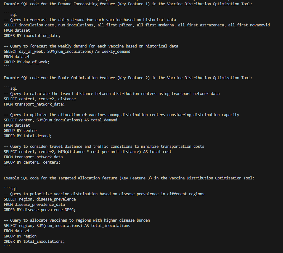Click the 'Demand Forecasting feature' heading line
This screenshot has width=283, height=253.
tap(128, 4)
